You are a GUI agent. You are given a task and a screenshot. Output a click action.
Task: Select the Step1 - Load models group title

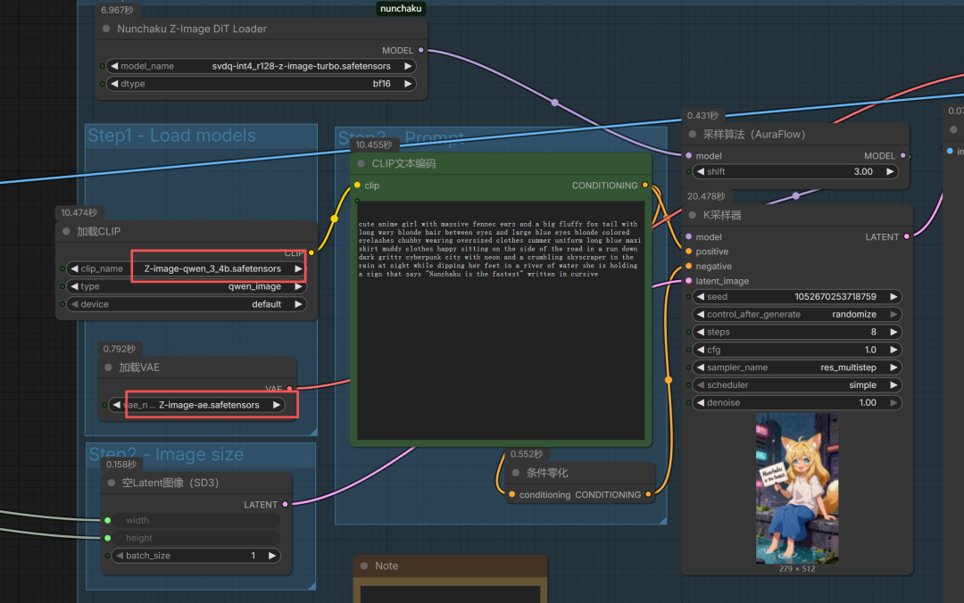tap(171, 136)
